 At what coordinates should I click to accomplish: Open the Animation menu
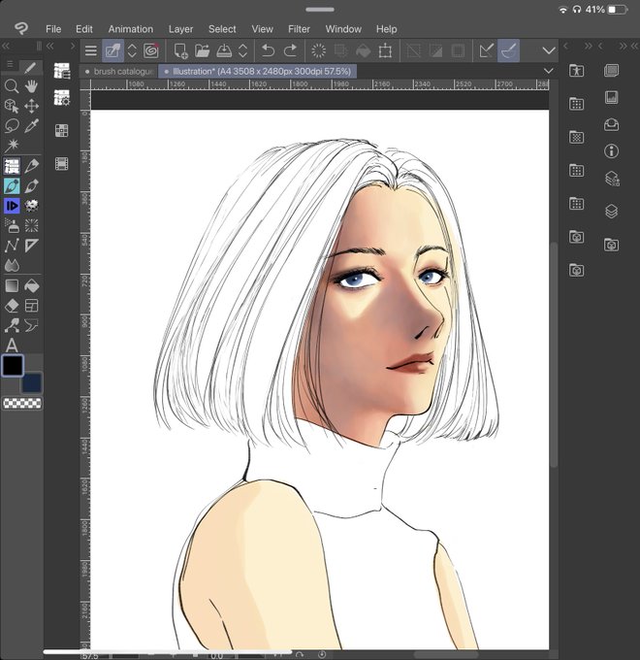point(131,29)
